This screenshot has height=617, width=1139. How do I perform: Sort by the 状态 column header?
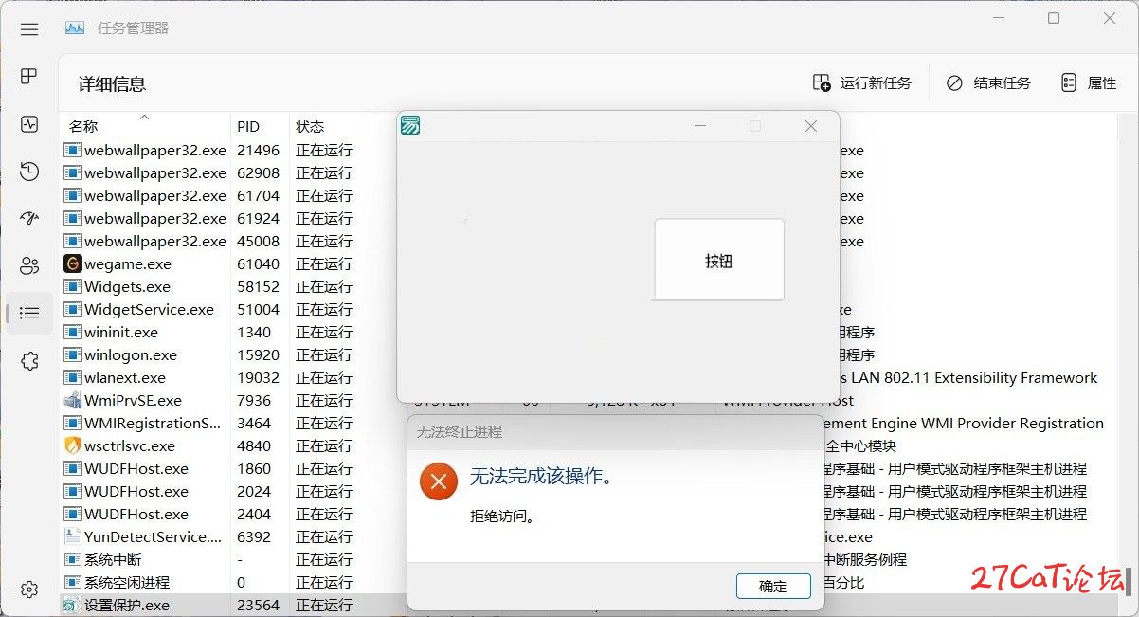pyautogui.click(x=310, y=126)
